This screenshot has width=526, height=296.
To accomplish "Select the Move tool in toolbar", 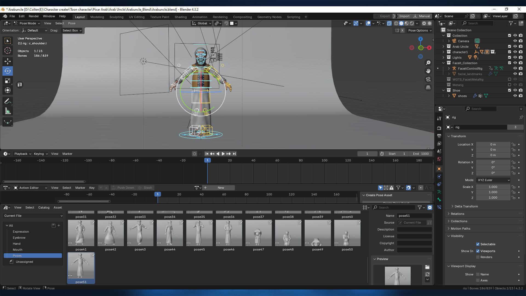I will point(8,61).
